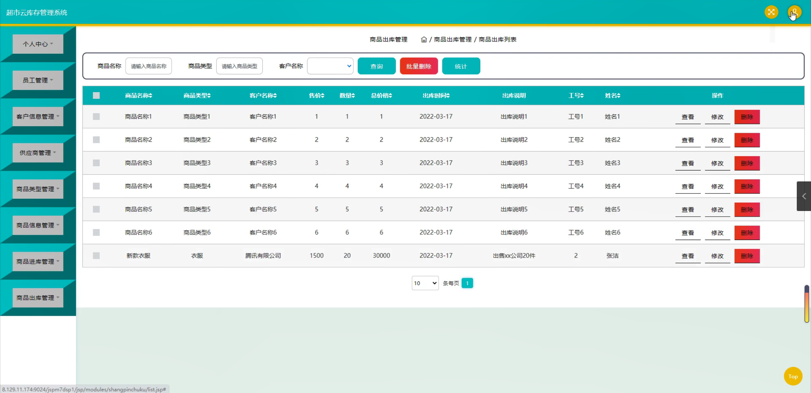Click the red 批量删除 button
The width and height of the screenshot is (811, 393).
(x=419, y=66)
